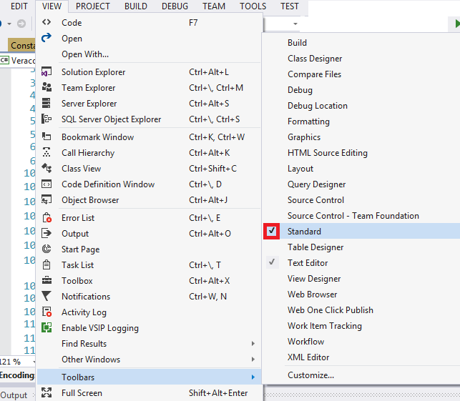
Task: Choose Customize... in Toolbars submenu
Action: 310,375
